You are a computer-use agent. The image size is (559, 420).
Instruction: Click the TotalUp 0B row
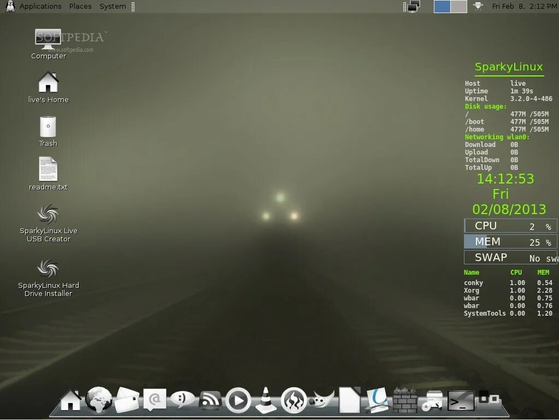click(491, 168)
